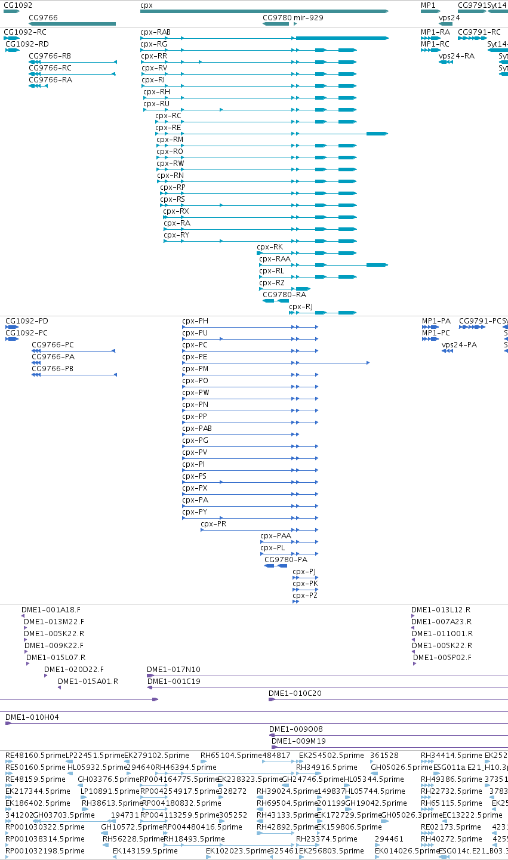Select transcript CG9766-RB label
The image size is (508, 860).
[x=50, y=56]
